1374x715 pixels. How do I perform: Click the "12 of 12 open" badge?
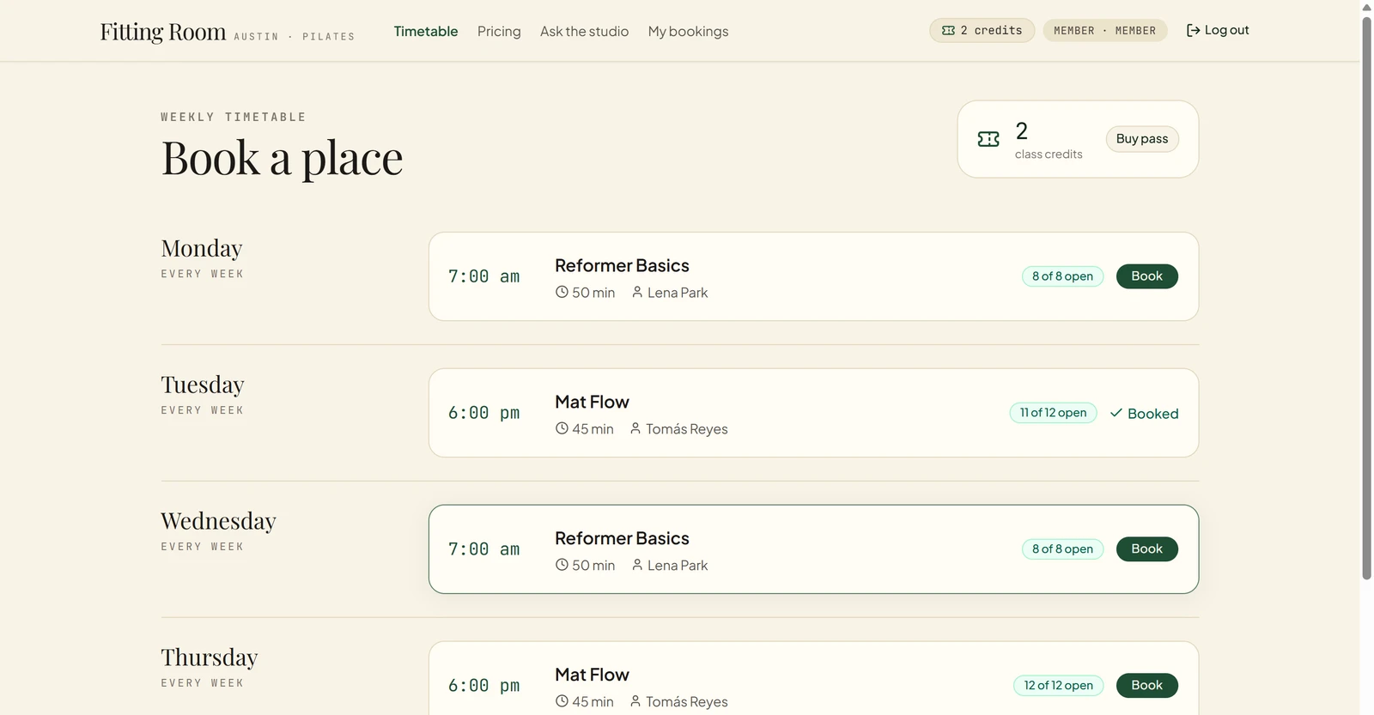[1059, 686]
